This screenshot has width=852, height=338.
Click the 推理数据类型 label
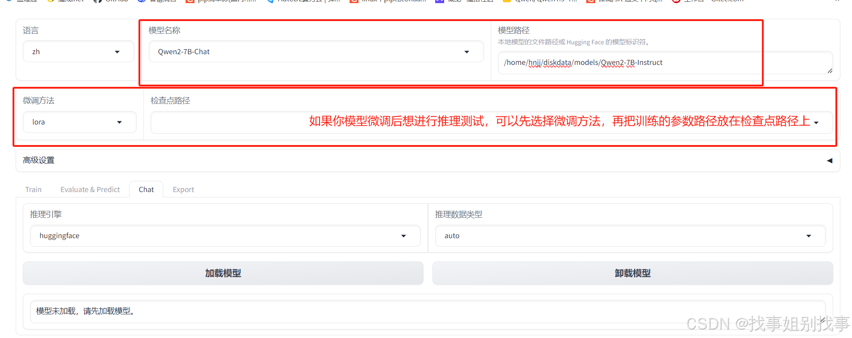(x=458, y=214)
